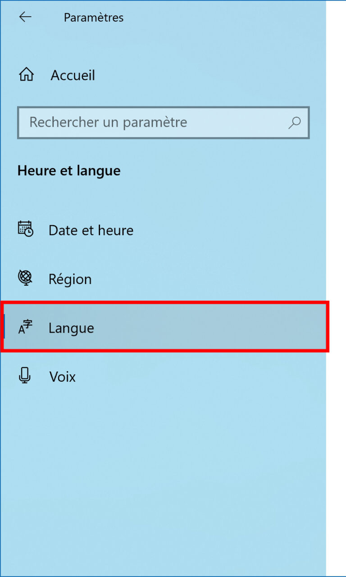Click the home icon beside Accueil

(26, 74)
